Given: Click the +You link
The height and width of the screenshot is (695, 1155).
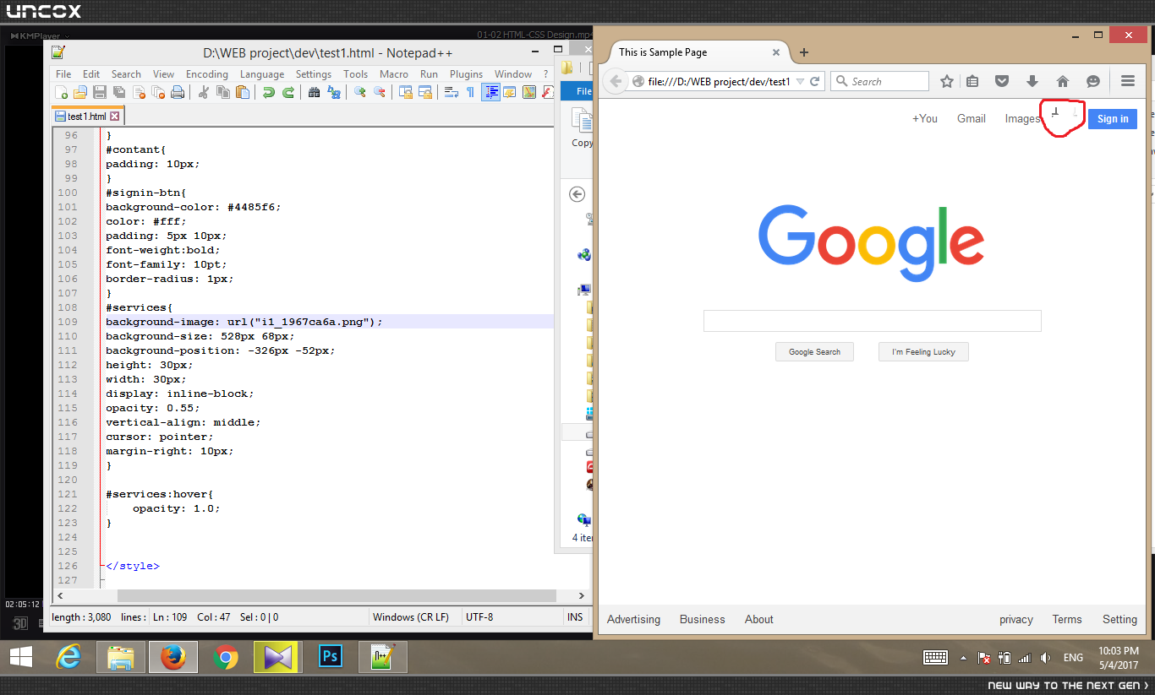Looking at the screenshot, I should 925,119.
